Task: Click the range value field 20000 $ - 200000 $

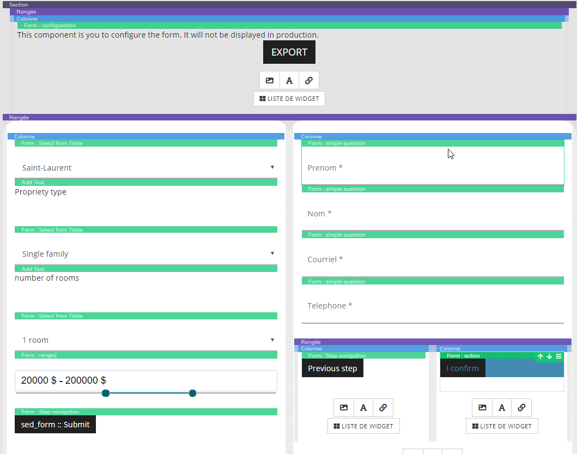Action: (x=146, y=380)
